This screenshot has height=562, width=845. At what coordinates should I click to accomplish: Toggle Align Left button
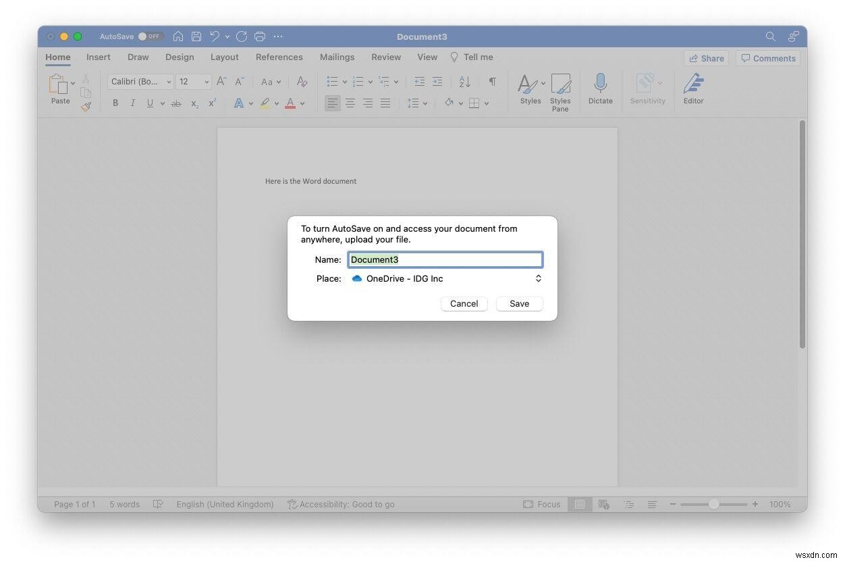coord(333,103)
